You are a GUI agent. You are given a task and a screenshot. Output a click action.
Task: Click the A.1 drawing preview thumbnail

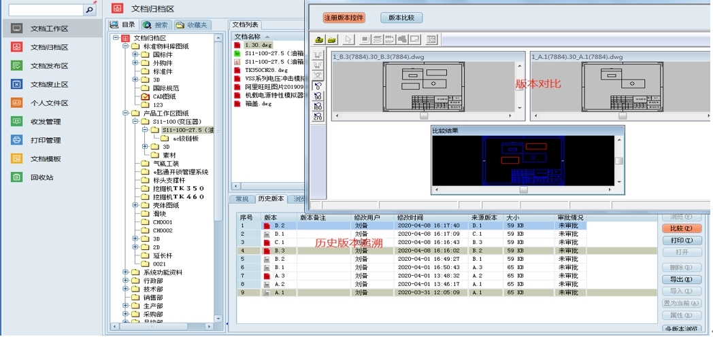tap(623, 86)
